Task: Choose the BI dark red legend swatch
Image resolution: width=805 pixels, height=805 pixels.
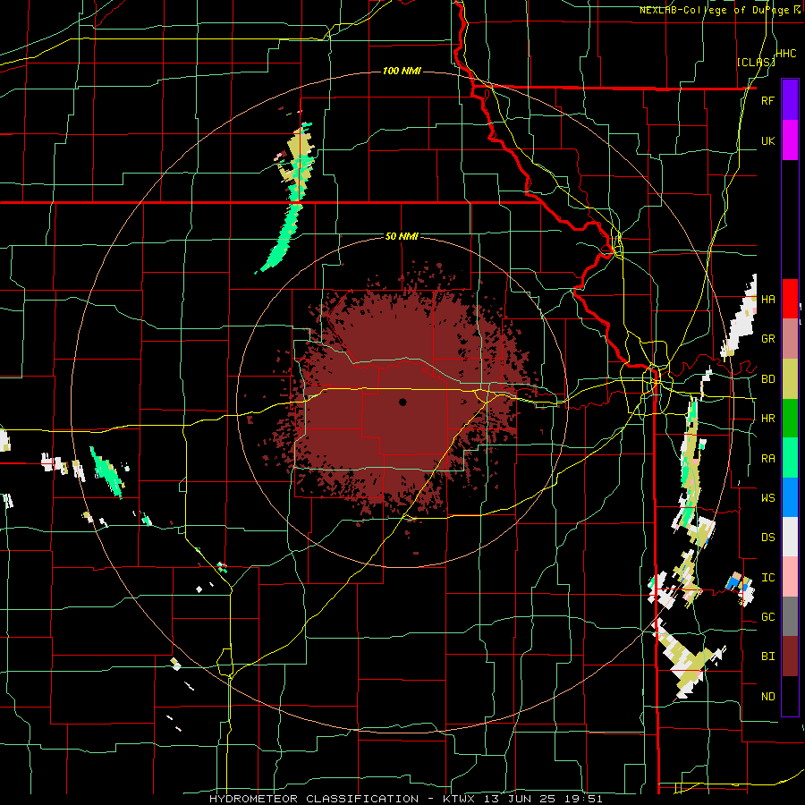Action: coord(790,657)
